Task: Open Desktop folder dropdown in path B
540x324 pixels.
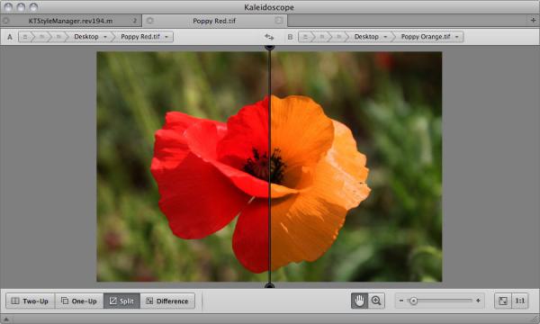Action: [371, 37]
